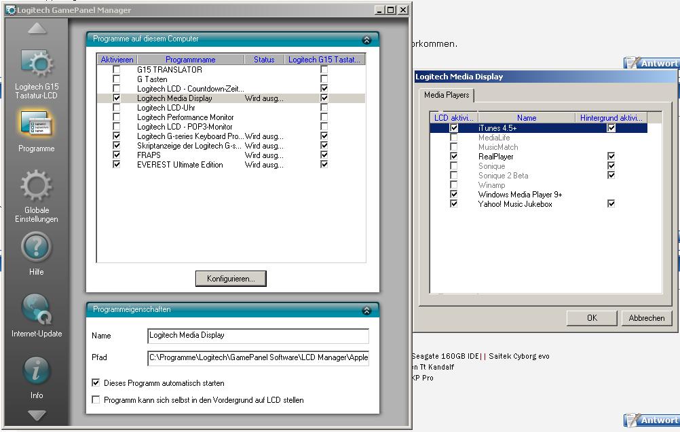Select 'G15 TRANSLATOR' program row

pos(231,69)
